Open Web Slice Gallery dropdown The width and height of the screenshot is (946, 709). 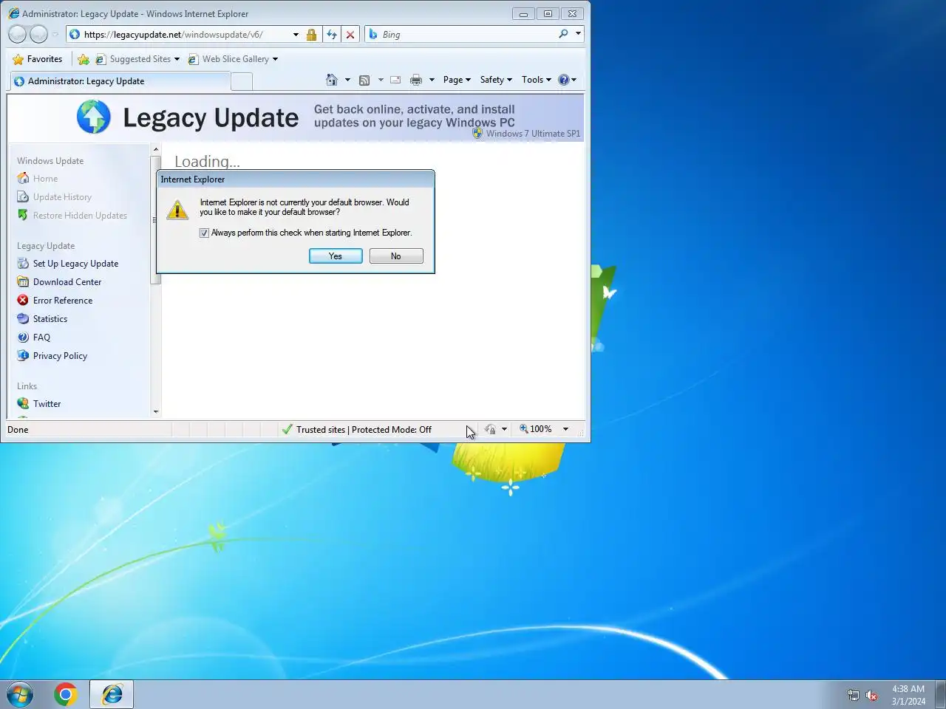pyautogui.click(x=233, y=59)
